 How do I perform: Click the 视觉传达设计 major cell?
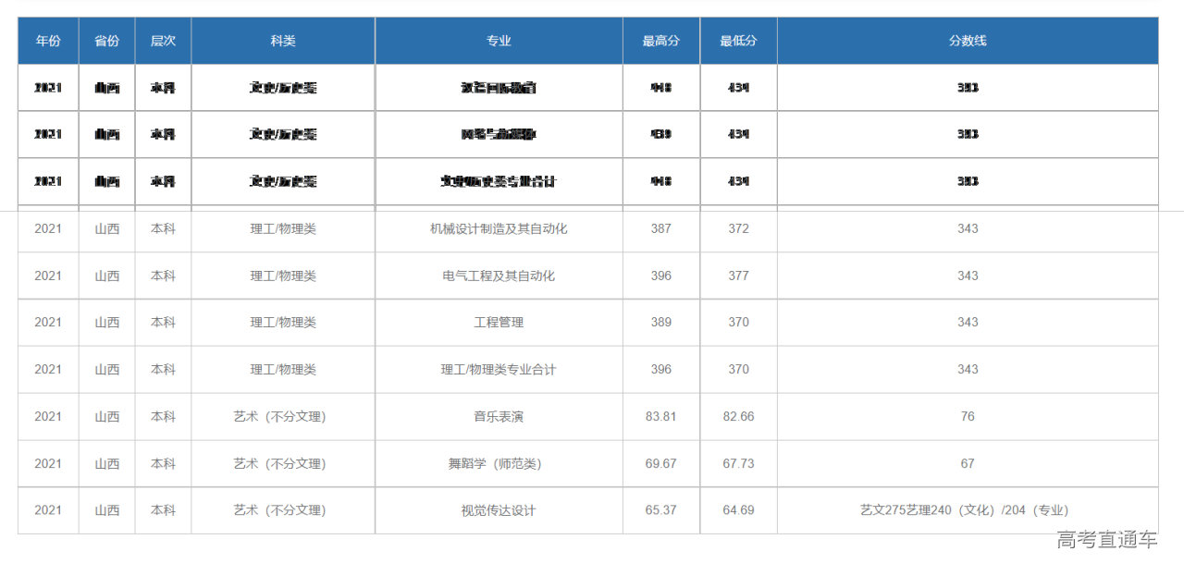[x=499, y=510]
